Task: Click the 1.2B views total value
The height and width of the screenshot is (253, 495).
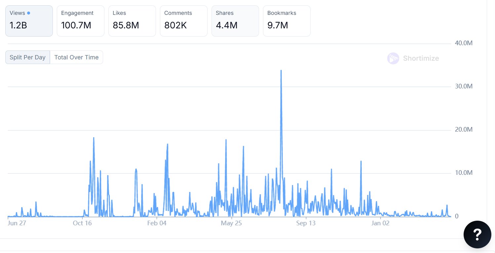Action: [x=18, y=25]
